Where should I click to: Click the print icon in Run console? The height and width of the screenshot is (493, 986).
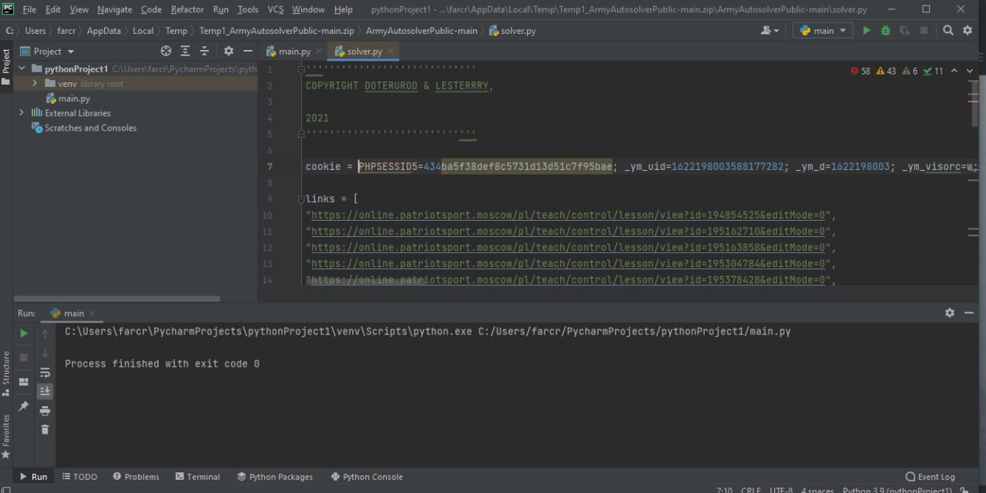[45, 411]
